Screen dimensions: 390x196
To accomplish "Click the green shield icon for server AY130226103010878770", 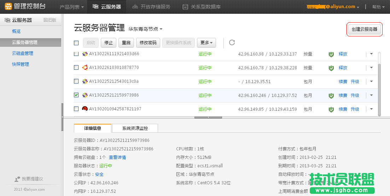I will tap(331, 68).
